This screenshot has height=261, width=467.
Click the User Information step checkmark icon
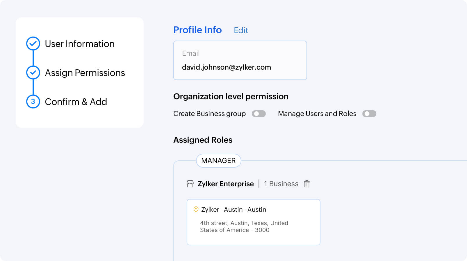pyautogui.click(x=33, y=43)
